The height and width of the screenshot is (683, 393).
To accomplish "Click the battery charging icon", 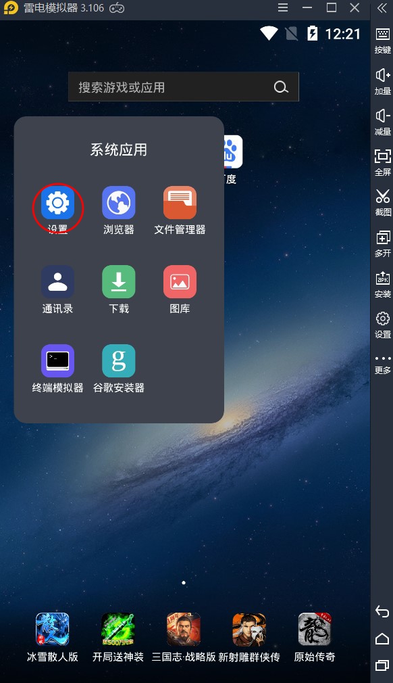I will [x=312, y=34].
